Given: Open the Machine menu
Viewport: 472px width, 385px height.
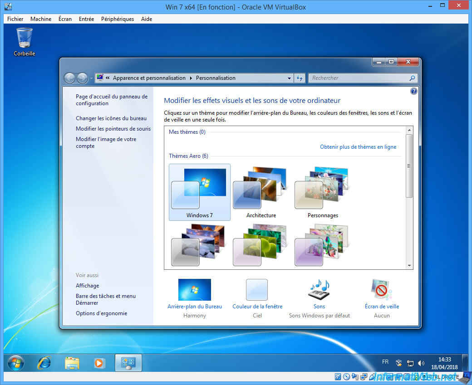Looking at the screenshot, I should pos(41,19).
